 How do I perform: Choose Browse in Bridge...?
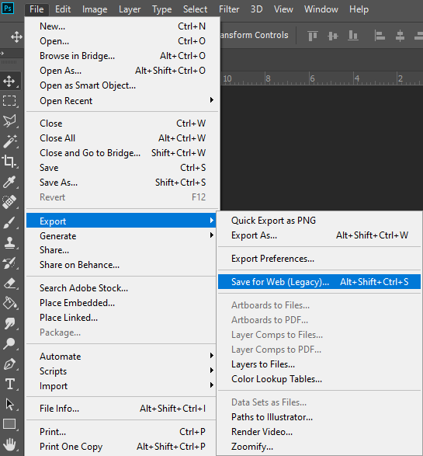point(122,56)
